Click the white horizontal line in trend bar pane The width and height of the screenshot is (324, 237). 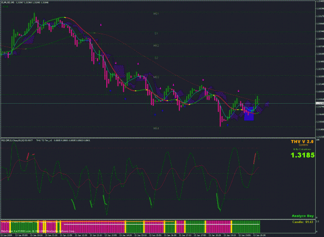click(x=162, y=224)
